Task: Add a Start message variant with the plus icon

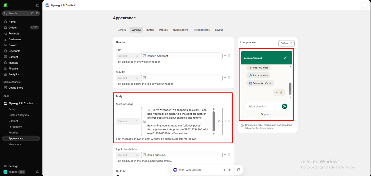Action: [225, 121]
